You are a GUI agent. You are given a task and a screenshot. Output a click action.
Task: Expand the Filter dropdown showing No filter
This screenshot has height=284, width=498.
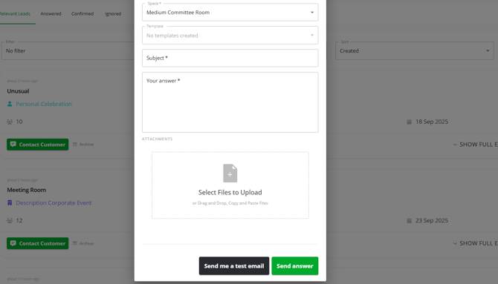(68, 50)
